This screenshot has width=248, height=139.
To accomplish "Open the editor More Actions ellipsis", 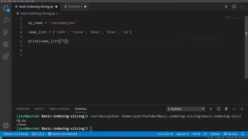I will pyautogui.click(x=242, y=7).
